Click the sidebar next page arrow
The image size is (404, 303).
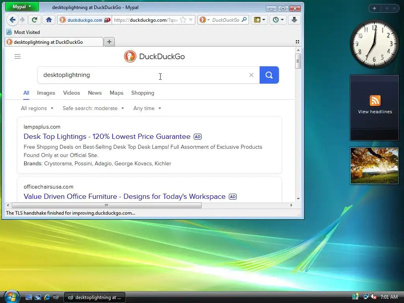coord(394,8)
